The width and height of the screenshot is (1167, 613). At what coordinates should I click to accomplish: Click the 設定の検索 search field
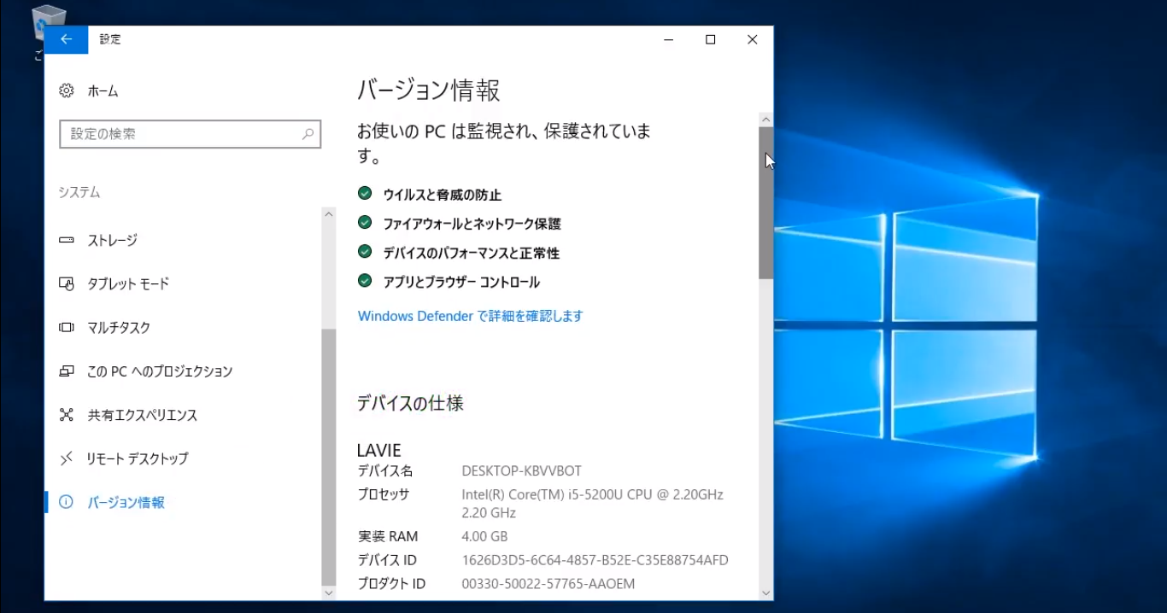pyautogui.click(x=190, y=134)
